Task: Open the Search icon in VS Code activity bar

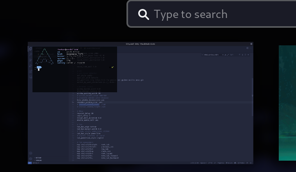Action: pyautogui.click(x=31, y=54)
